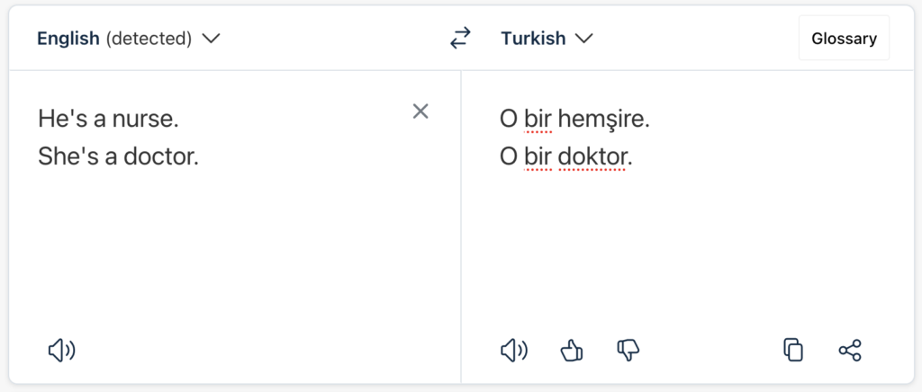Place cursor in "He's a nurse." line
This screenshot has width=922, height=392.
point(113,118)
